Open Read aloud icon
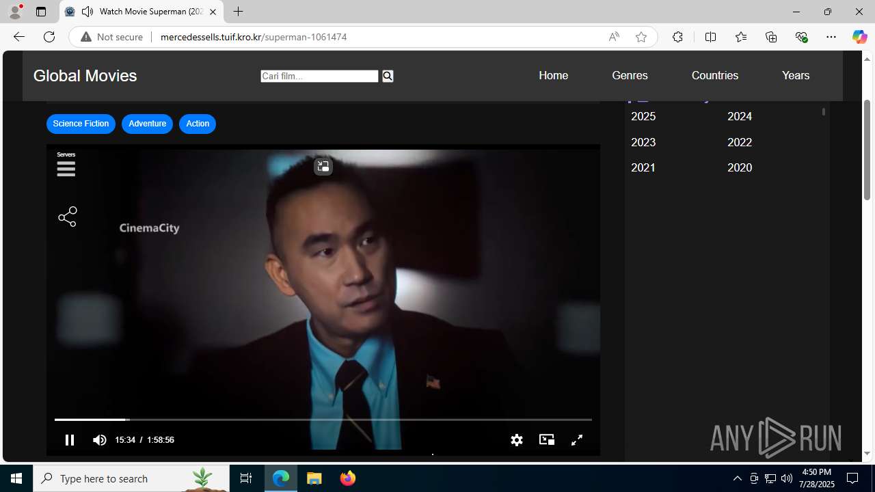 coord(614,37)
